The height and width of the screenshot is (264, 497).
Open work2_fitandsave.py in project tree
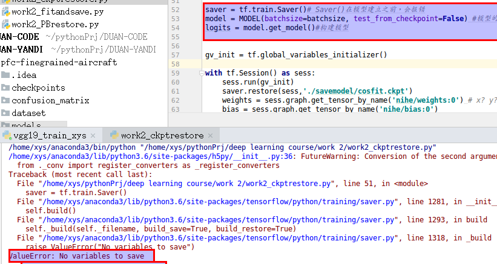click(58, 12)
